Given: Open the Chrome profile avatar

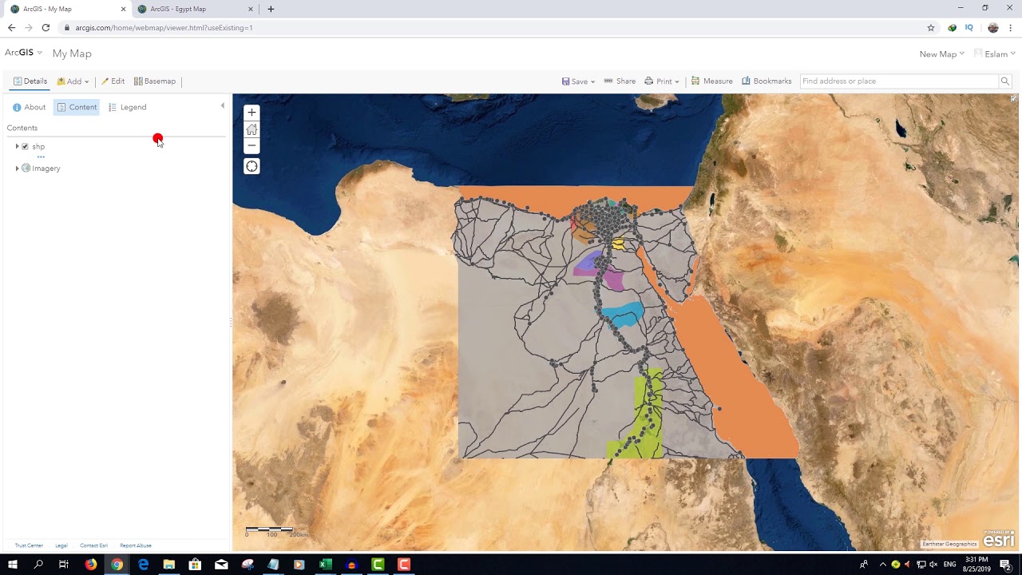Looking at the screenshot, I should tap(993, 27).
